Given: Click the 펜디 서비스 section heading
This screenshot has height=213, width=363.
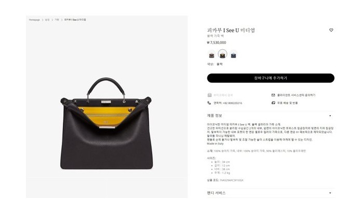Looking at the screenshot, I should (x=216, y=193).
